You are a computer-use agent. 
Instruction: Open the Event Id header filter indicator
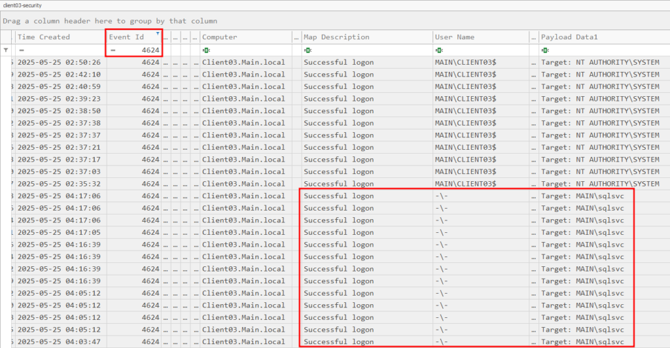(157, 33)
